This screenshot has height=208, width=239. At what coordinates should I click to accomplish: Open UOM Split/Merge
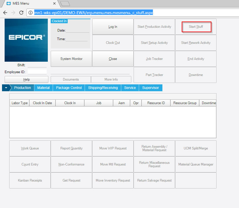coord(196,148)
